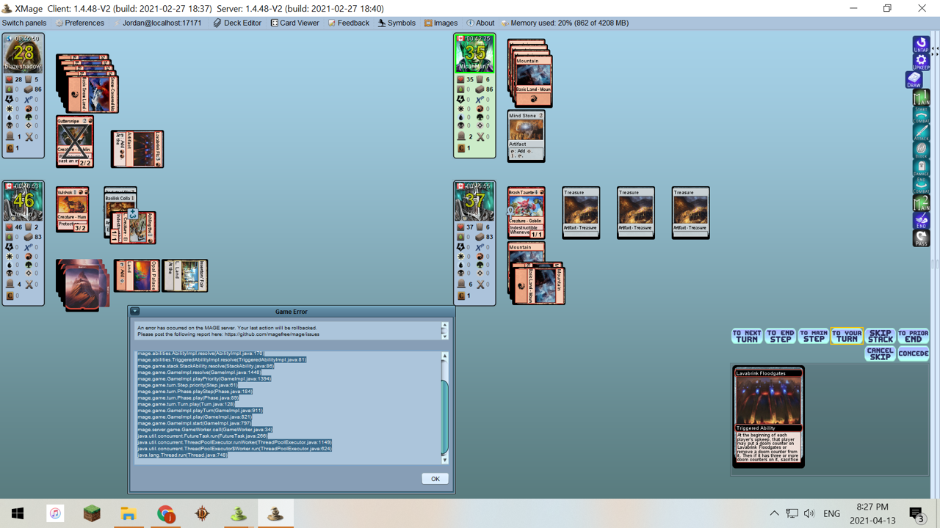Open the Deck Editor menu item
The height and width of the screenshot is (528, 940).
point(237,23)
